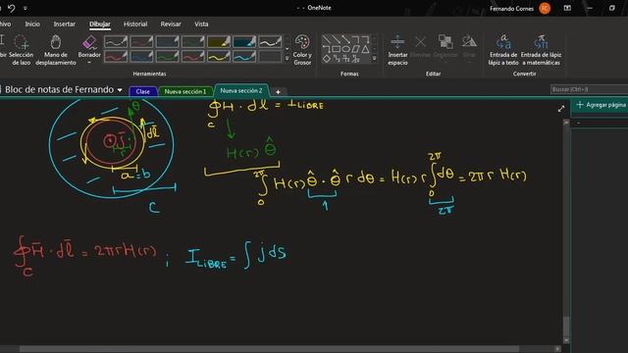The width and height of the screenshot is (628, 353).
Task: Select the green pen in bottom row
Action: tap(167, 57)
